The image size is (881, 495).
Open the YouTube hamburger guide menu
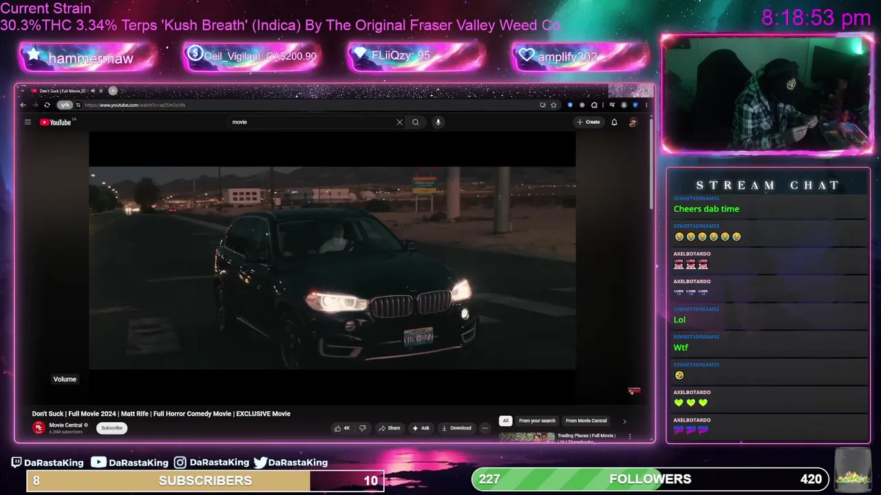pos(28,122)
